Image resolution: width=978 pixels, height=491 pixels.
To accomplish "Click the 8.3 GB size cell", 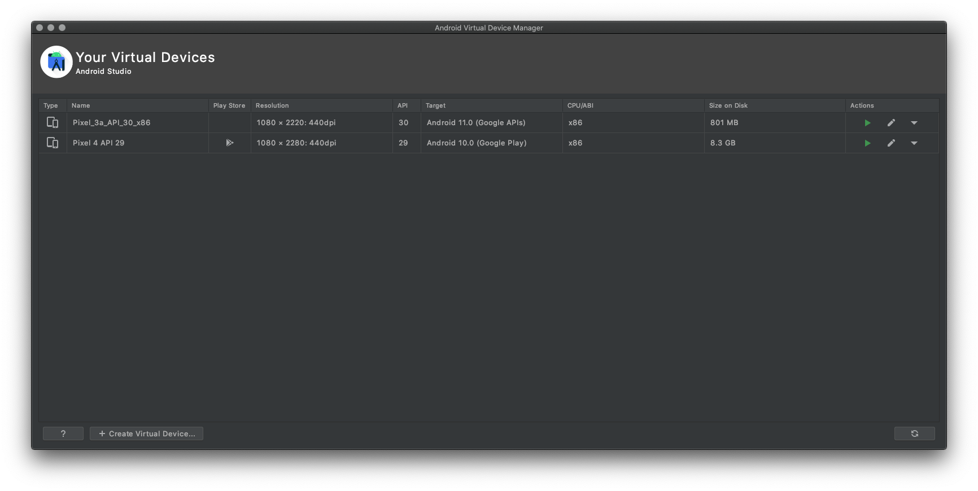I will tap(775, 143).
